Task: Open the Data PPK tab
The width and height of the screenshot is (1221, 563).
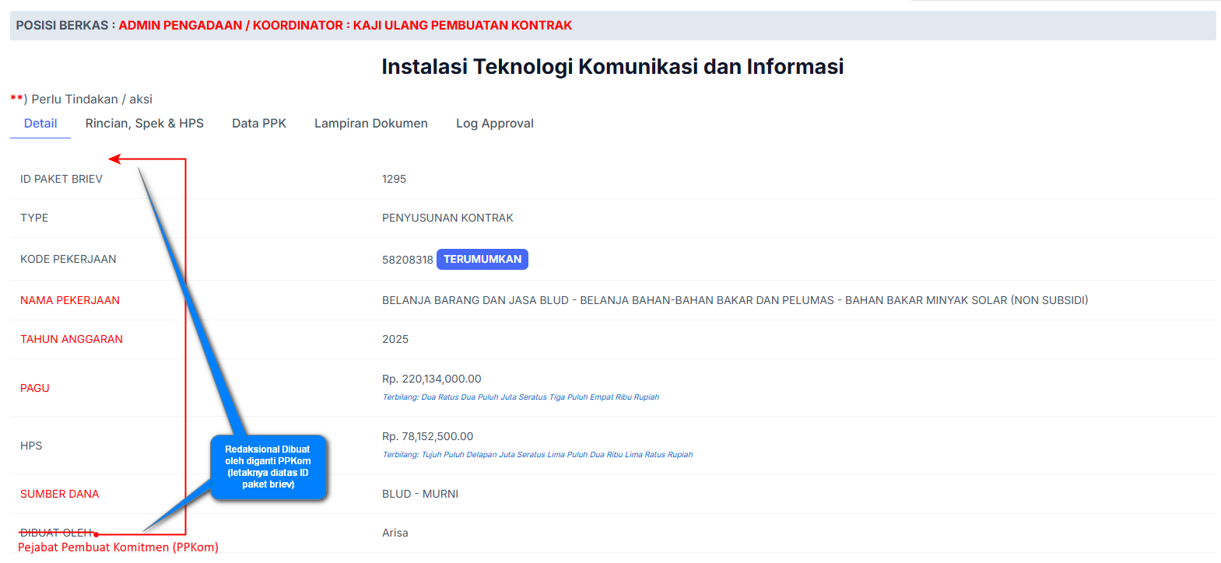Action: pos(259,124)
